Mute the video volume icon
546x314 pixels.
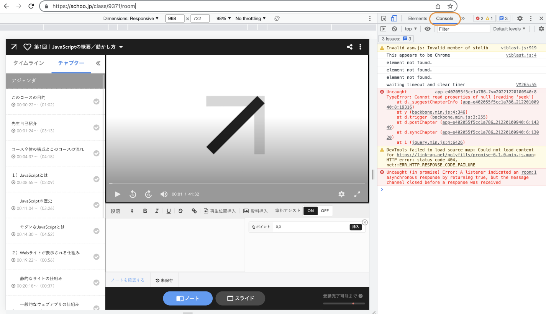click(164, 194)
